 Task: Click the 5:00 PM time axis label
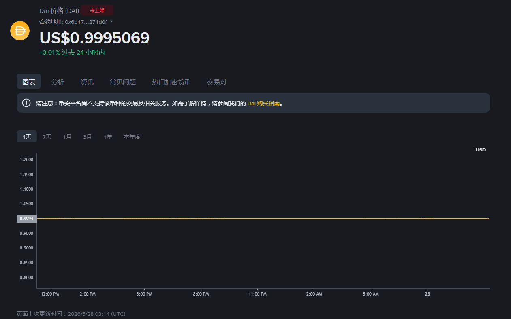144,294
